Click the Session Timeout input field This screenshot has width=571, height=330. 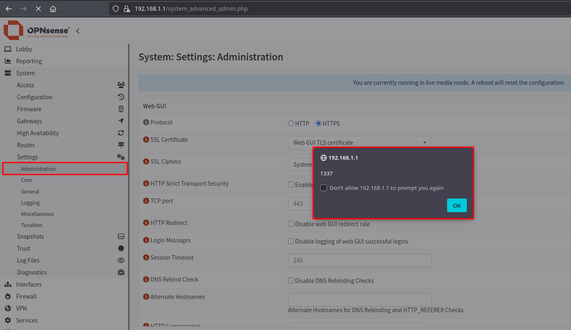[359, 261]
